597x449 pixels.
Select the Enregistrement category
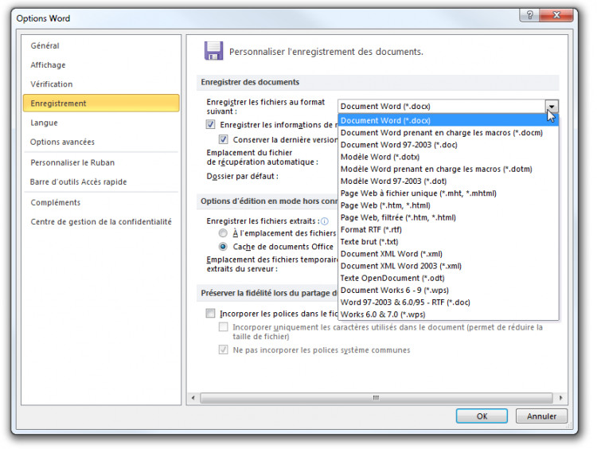(x=101, y=103)
